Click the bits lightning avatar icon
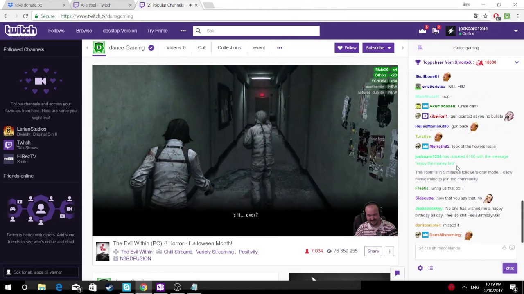524x294 pixels. pyautogui.click(x=451, y=31)
